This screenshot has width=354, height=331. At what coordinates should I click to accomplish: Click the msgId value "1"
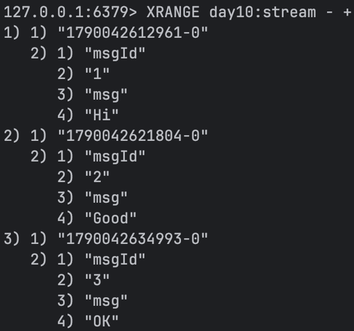pyautogui.click(x=97, y=74)
